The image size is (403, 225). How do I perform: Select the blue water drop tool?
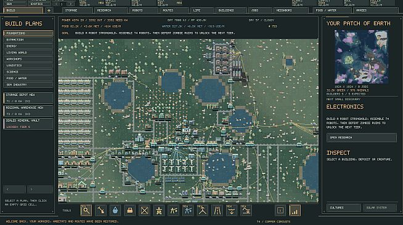115,211
